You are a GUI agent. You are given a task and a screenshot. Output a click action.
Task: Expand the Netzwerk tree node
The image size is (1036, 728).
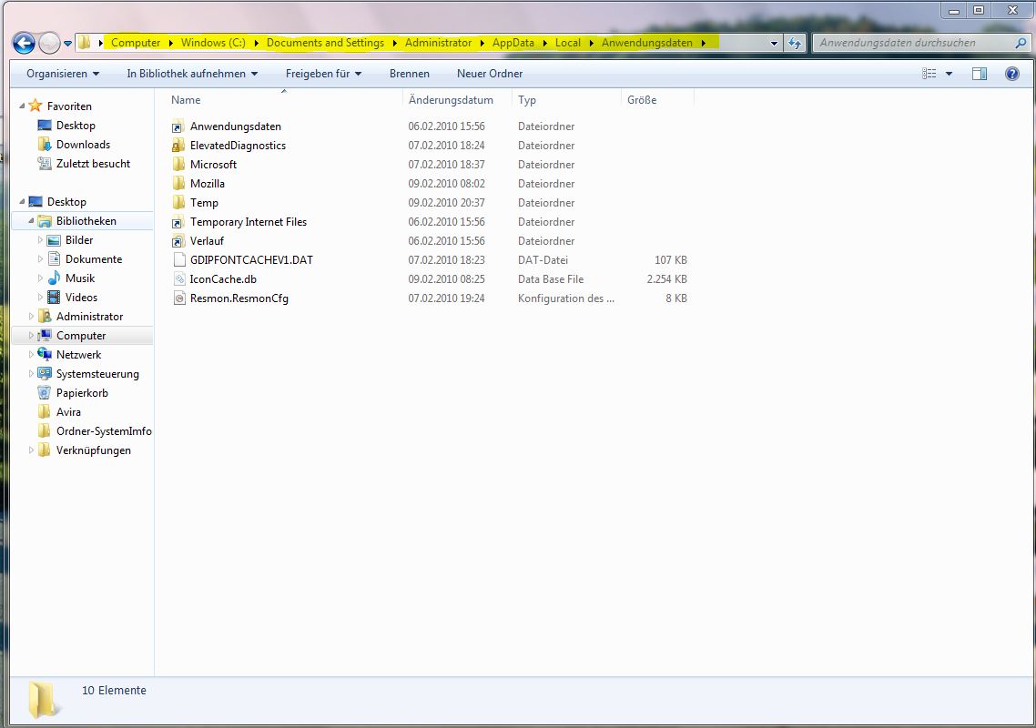[31, 355]
